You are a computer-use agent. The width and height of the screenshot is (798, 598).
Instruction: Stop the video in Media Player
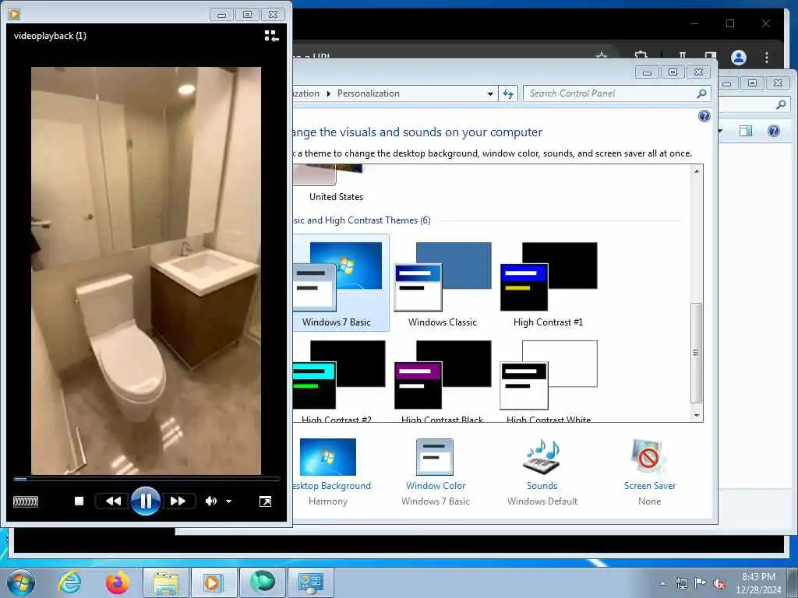click(x=79, y=501)
